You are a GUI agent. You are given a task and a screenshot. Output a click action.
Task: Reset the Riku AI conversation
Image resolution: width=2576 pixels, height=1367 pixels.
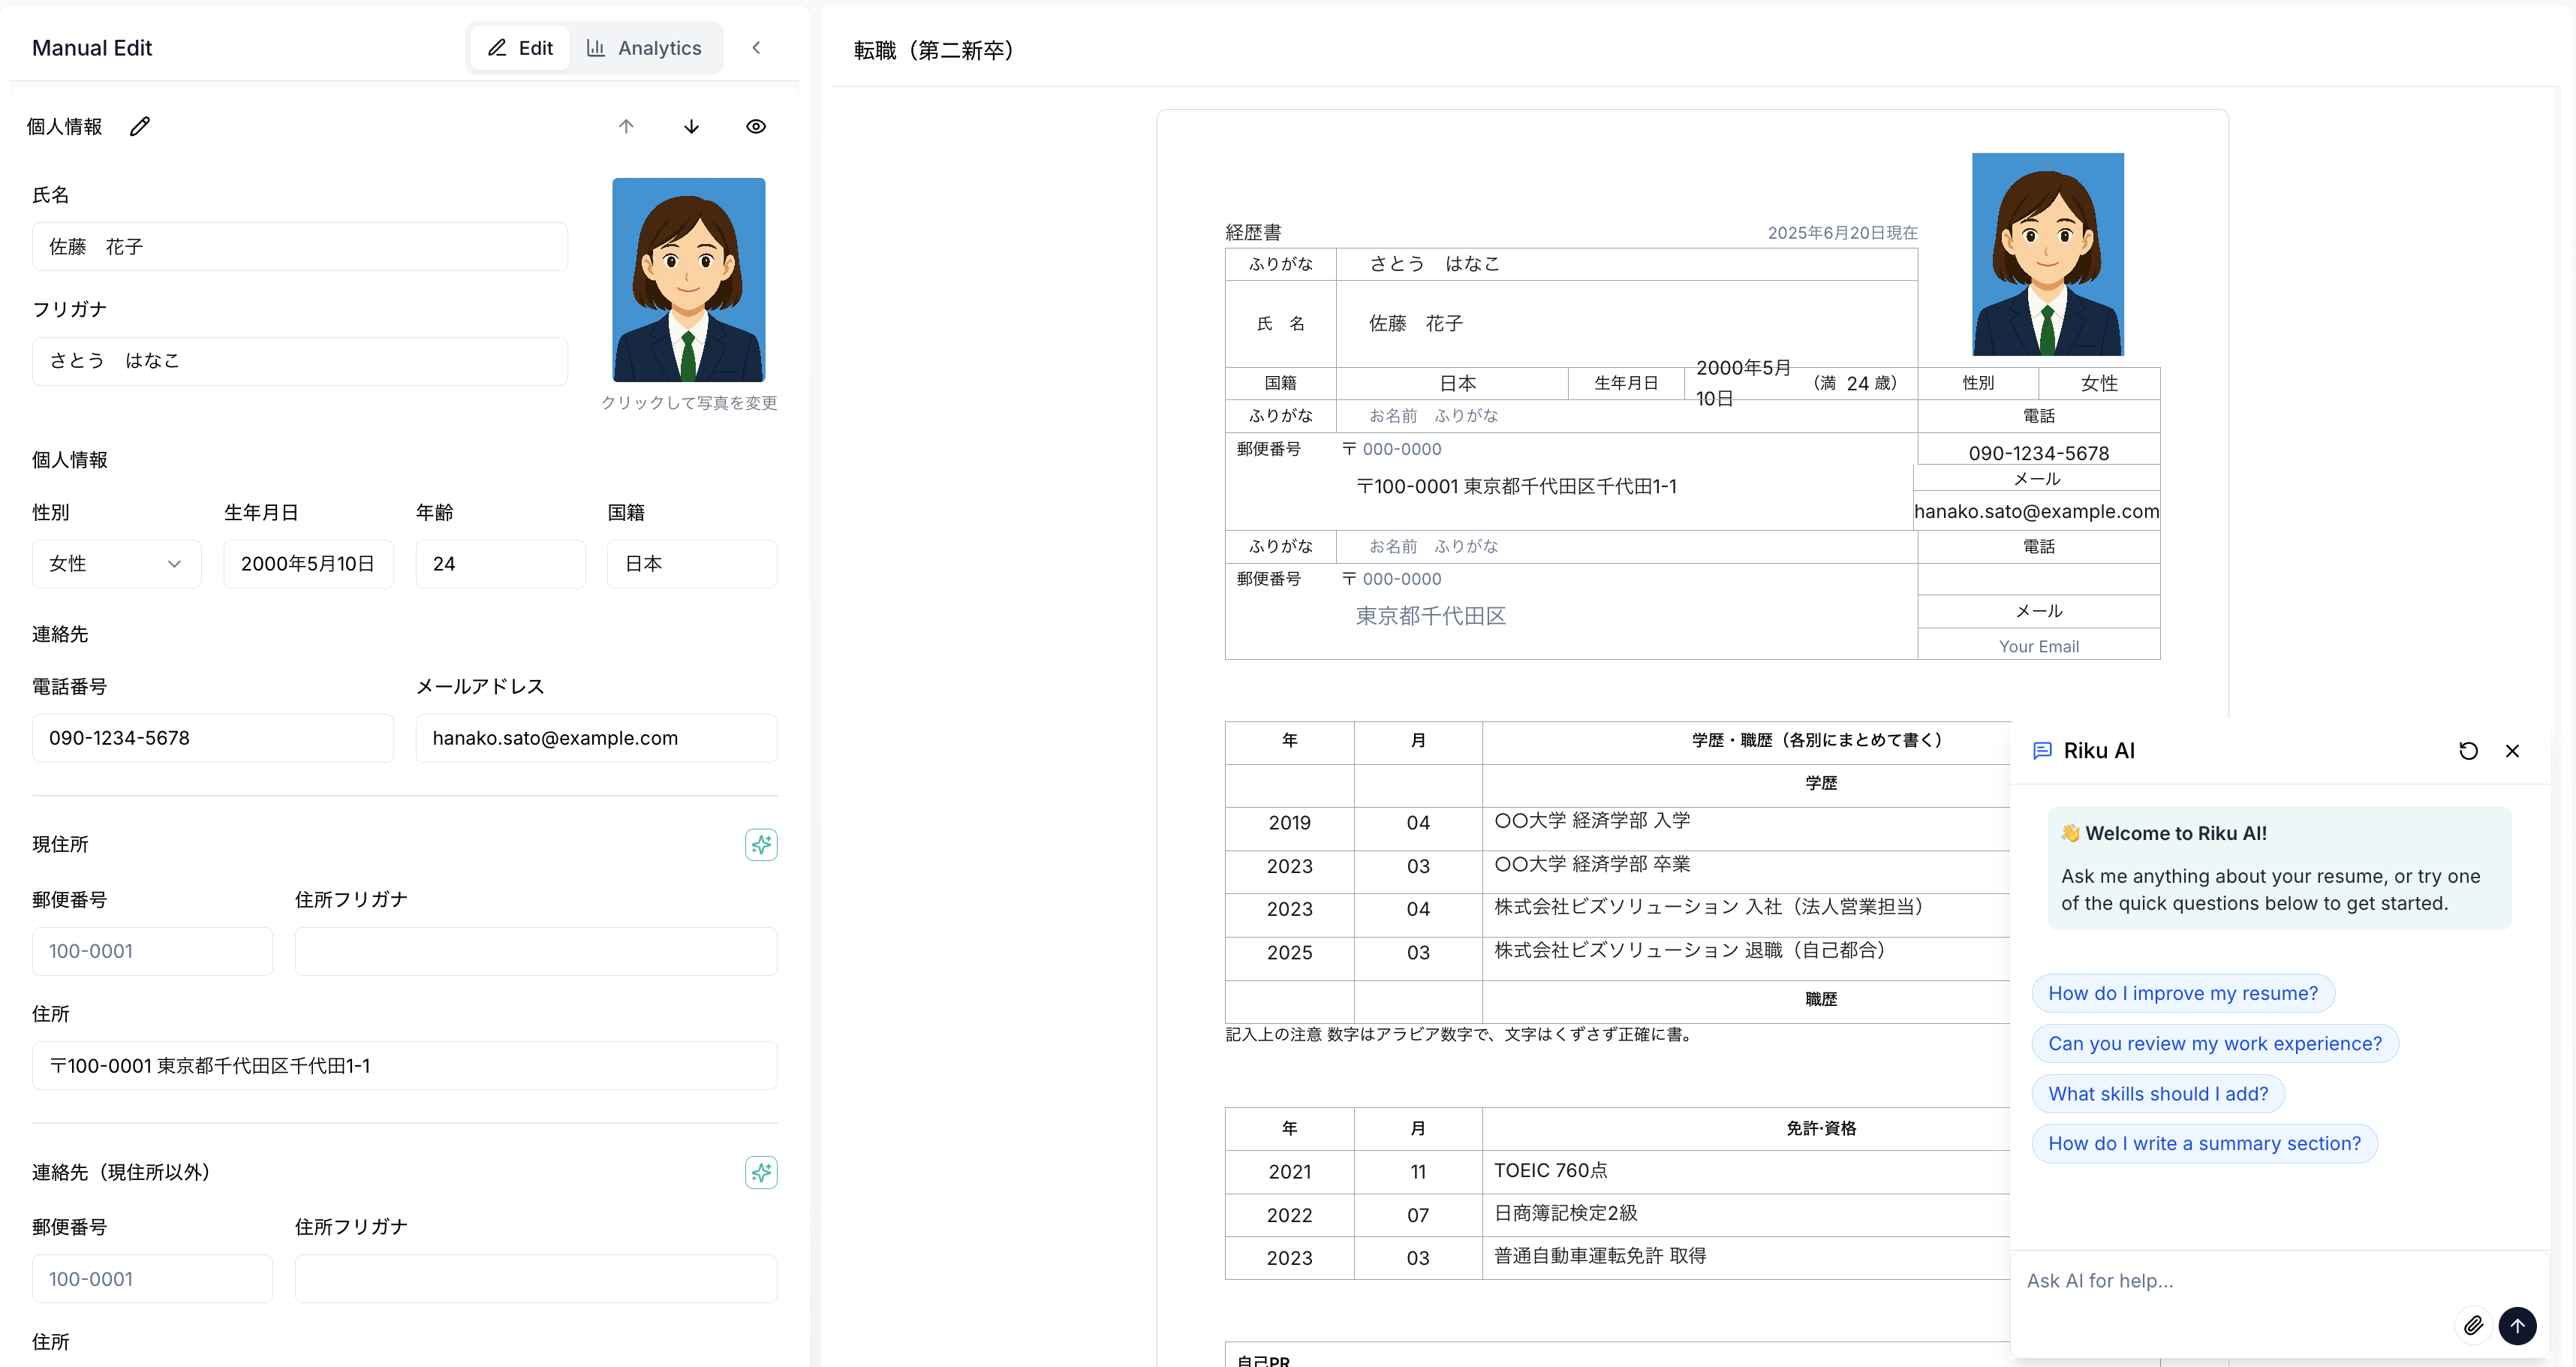(x=2469, y=750)
